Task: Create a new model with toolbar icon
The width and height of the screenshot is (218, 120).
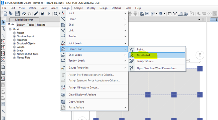Action: pyautogui.click(x=5, y=14)
